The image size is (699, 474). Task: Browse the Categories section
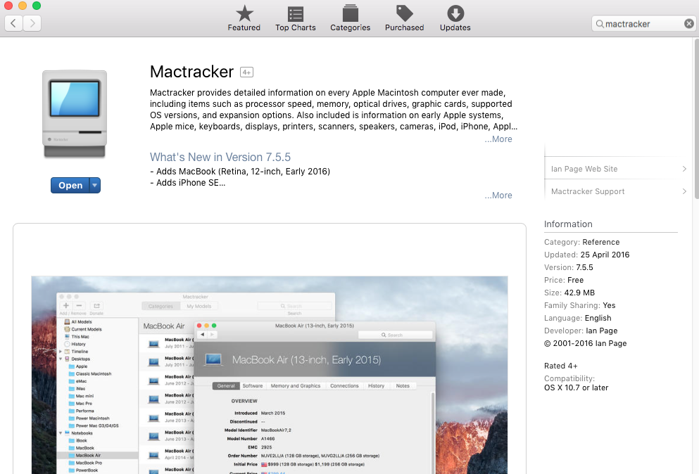tap(350, 18)
